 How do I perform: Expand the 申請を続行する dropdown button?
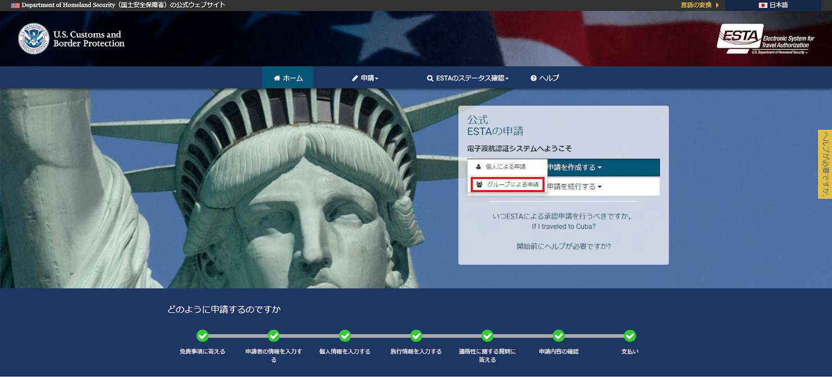(x=603, y=186)
